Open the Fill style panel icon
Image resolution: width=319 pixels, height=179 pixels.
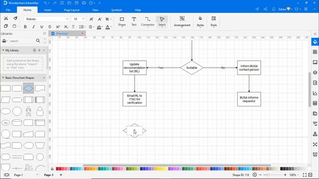[x=315, y=42]
